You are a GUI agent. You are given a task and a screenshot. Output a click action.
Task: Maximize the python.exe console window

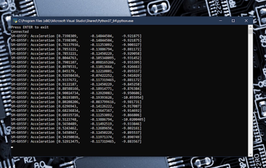tap(233, 21)
